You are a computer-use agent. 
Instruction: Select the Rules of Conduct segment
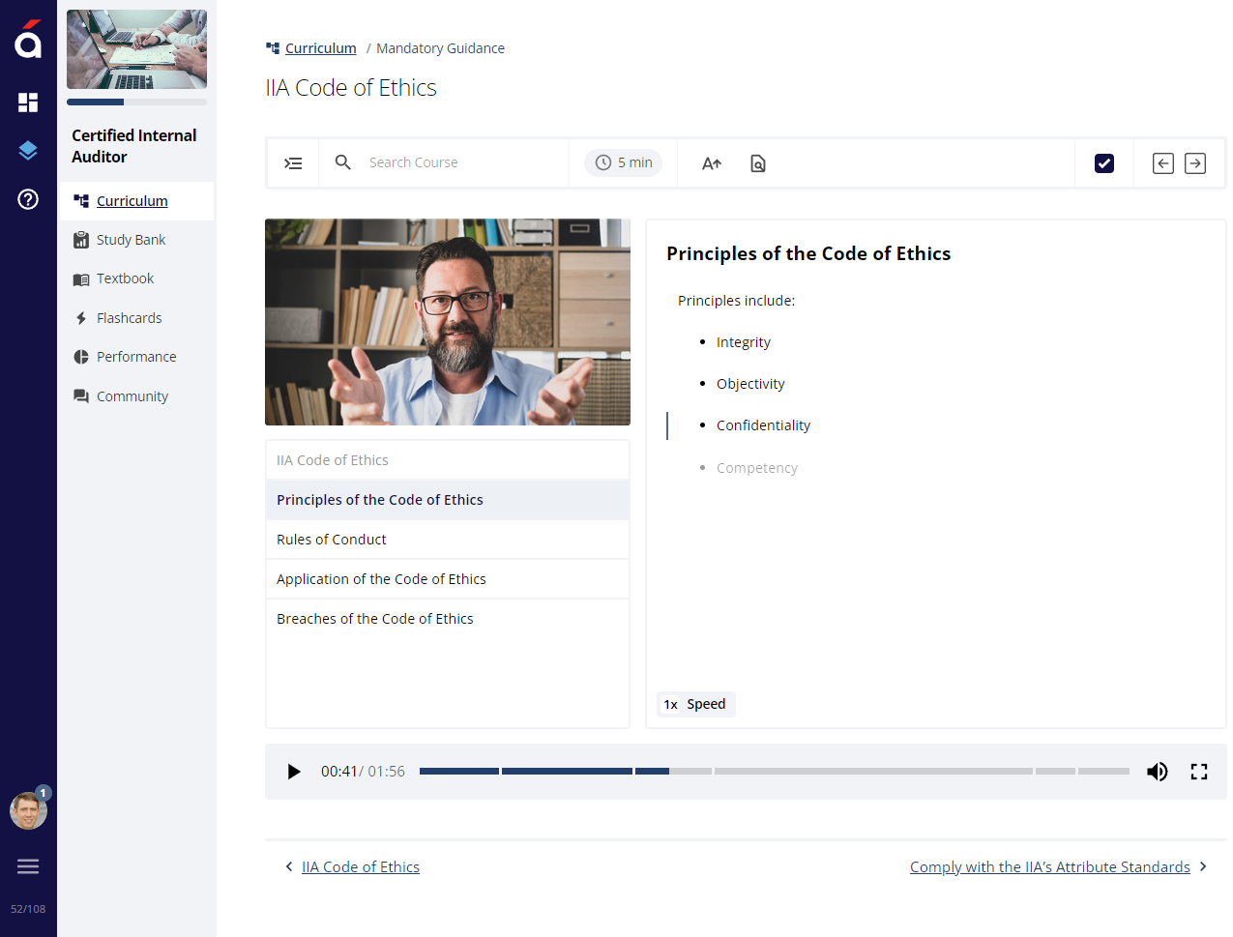[x=448, y=539]
